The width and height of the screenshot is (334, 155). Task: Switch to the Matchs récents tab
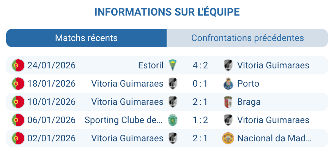(x=87, y=38)
